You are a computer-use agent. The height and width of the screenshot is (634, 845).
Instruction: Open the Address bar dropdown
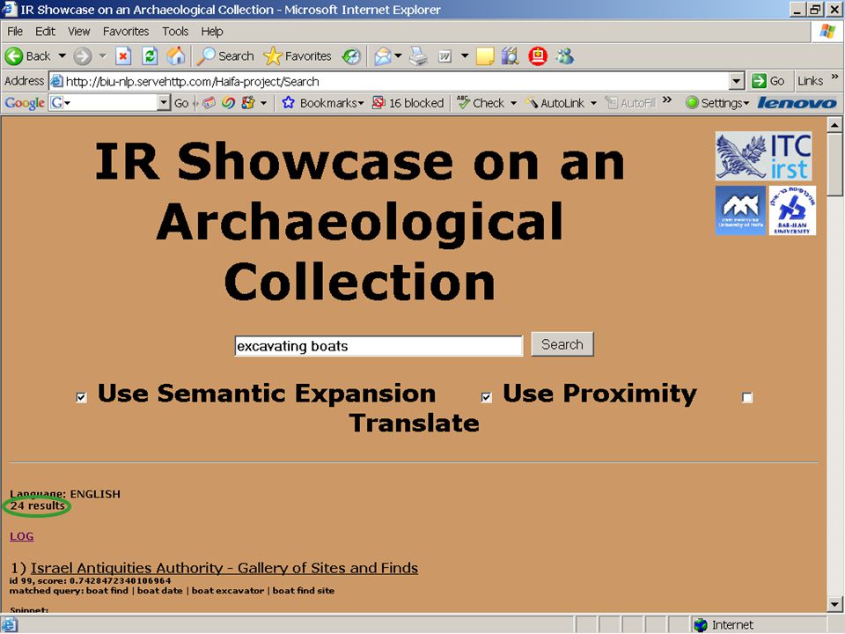coord(737,81)
